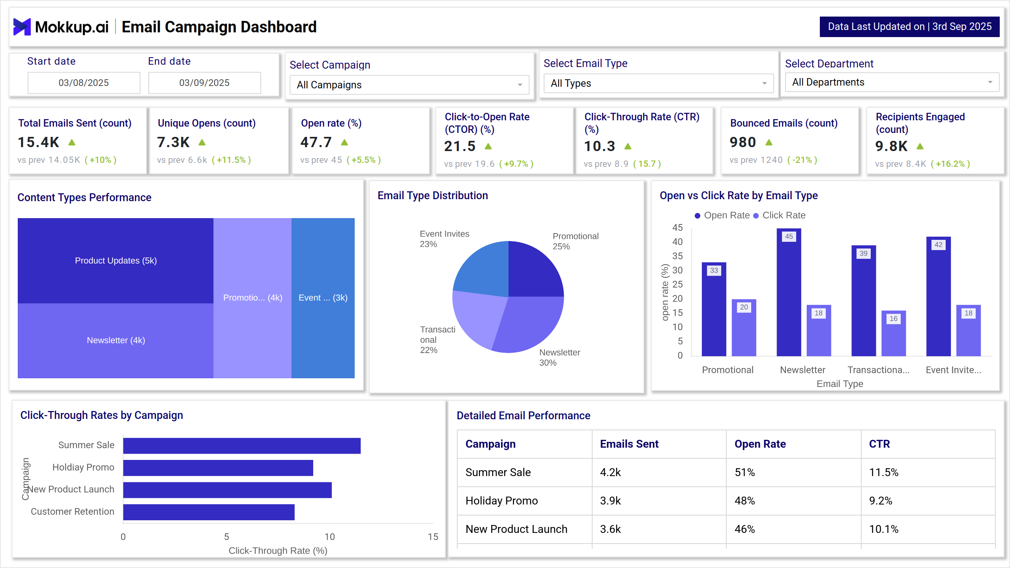Click the Open Rate legend dot
The image size is (1010, 568).
click(x=698, y=216)
